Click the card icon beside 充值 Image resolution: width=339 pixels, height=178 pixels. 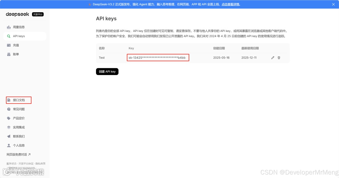(9, 45)
